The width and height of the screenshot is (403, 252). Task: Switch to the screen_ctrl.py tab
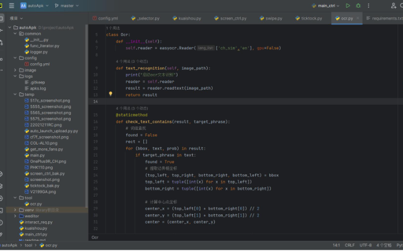230,18
